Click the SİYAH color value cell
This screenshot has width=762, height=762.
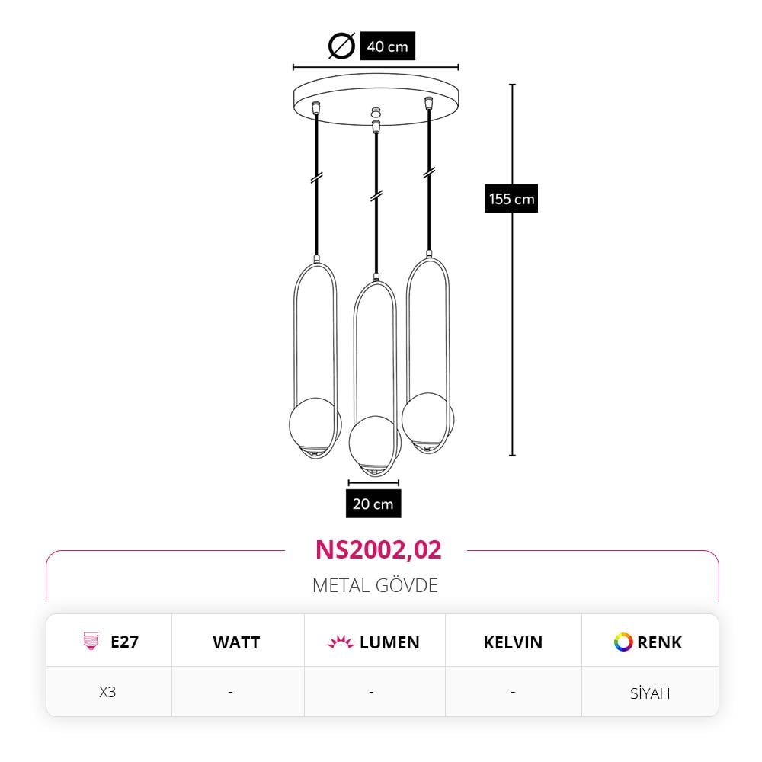coord(650,693)
